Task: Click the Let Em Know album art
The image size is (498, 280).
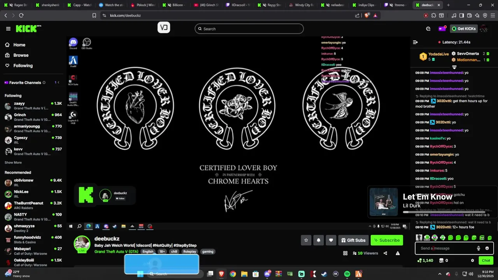Action: 384,202
